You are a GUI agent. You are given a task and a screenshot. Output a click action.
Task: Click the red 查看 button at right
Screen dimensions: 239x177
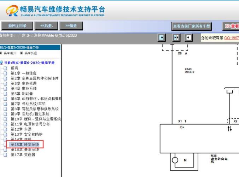point(231,26)
